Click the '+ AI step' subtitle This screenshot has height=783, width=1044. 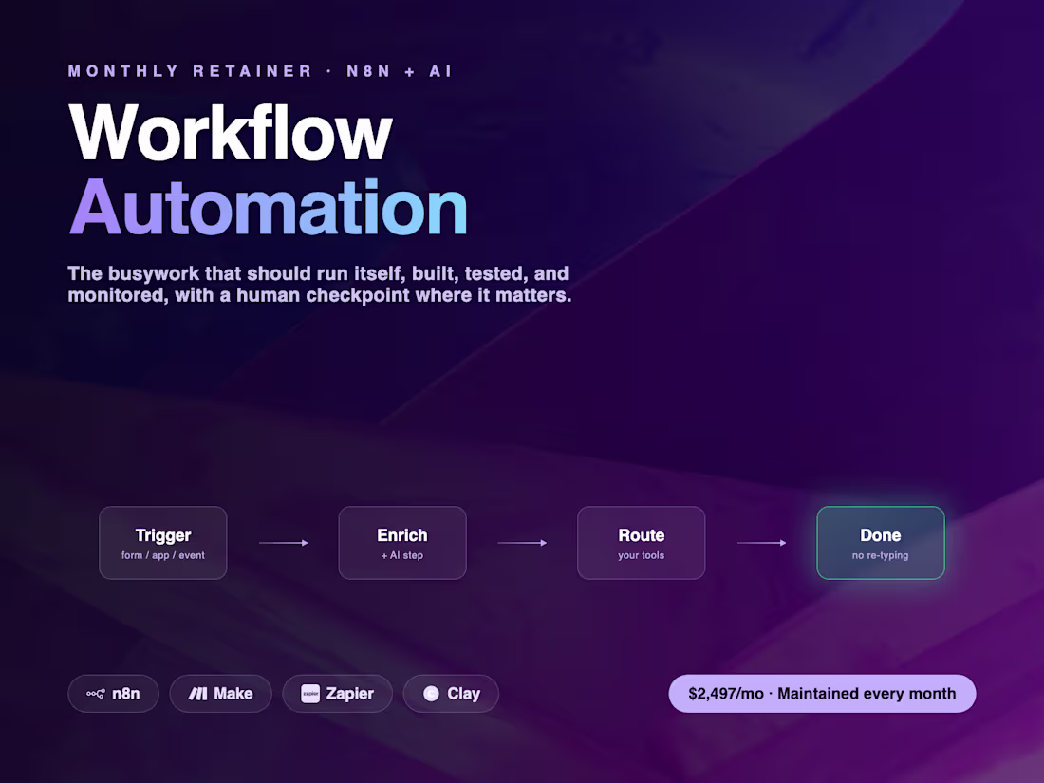tap(402, 555)
